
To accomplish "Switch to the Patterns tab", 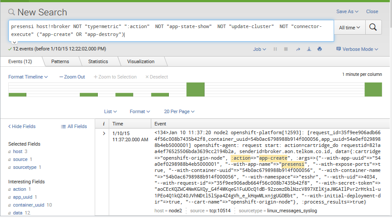I will pyautogui.click(x=60, y=61).
